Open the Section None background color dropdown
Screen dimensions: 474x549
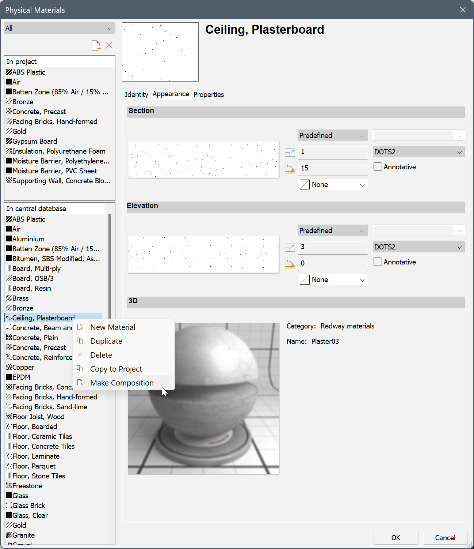(333, 185)
